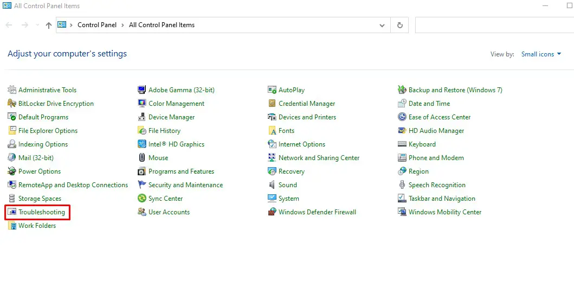Click the Ease of Access Center icon

click(402, 117)
